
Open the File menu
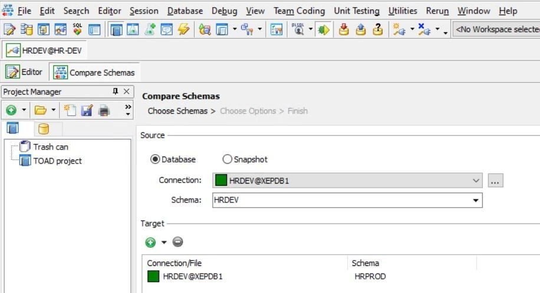click(24, 11)
